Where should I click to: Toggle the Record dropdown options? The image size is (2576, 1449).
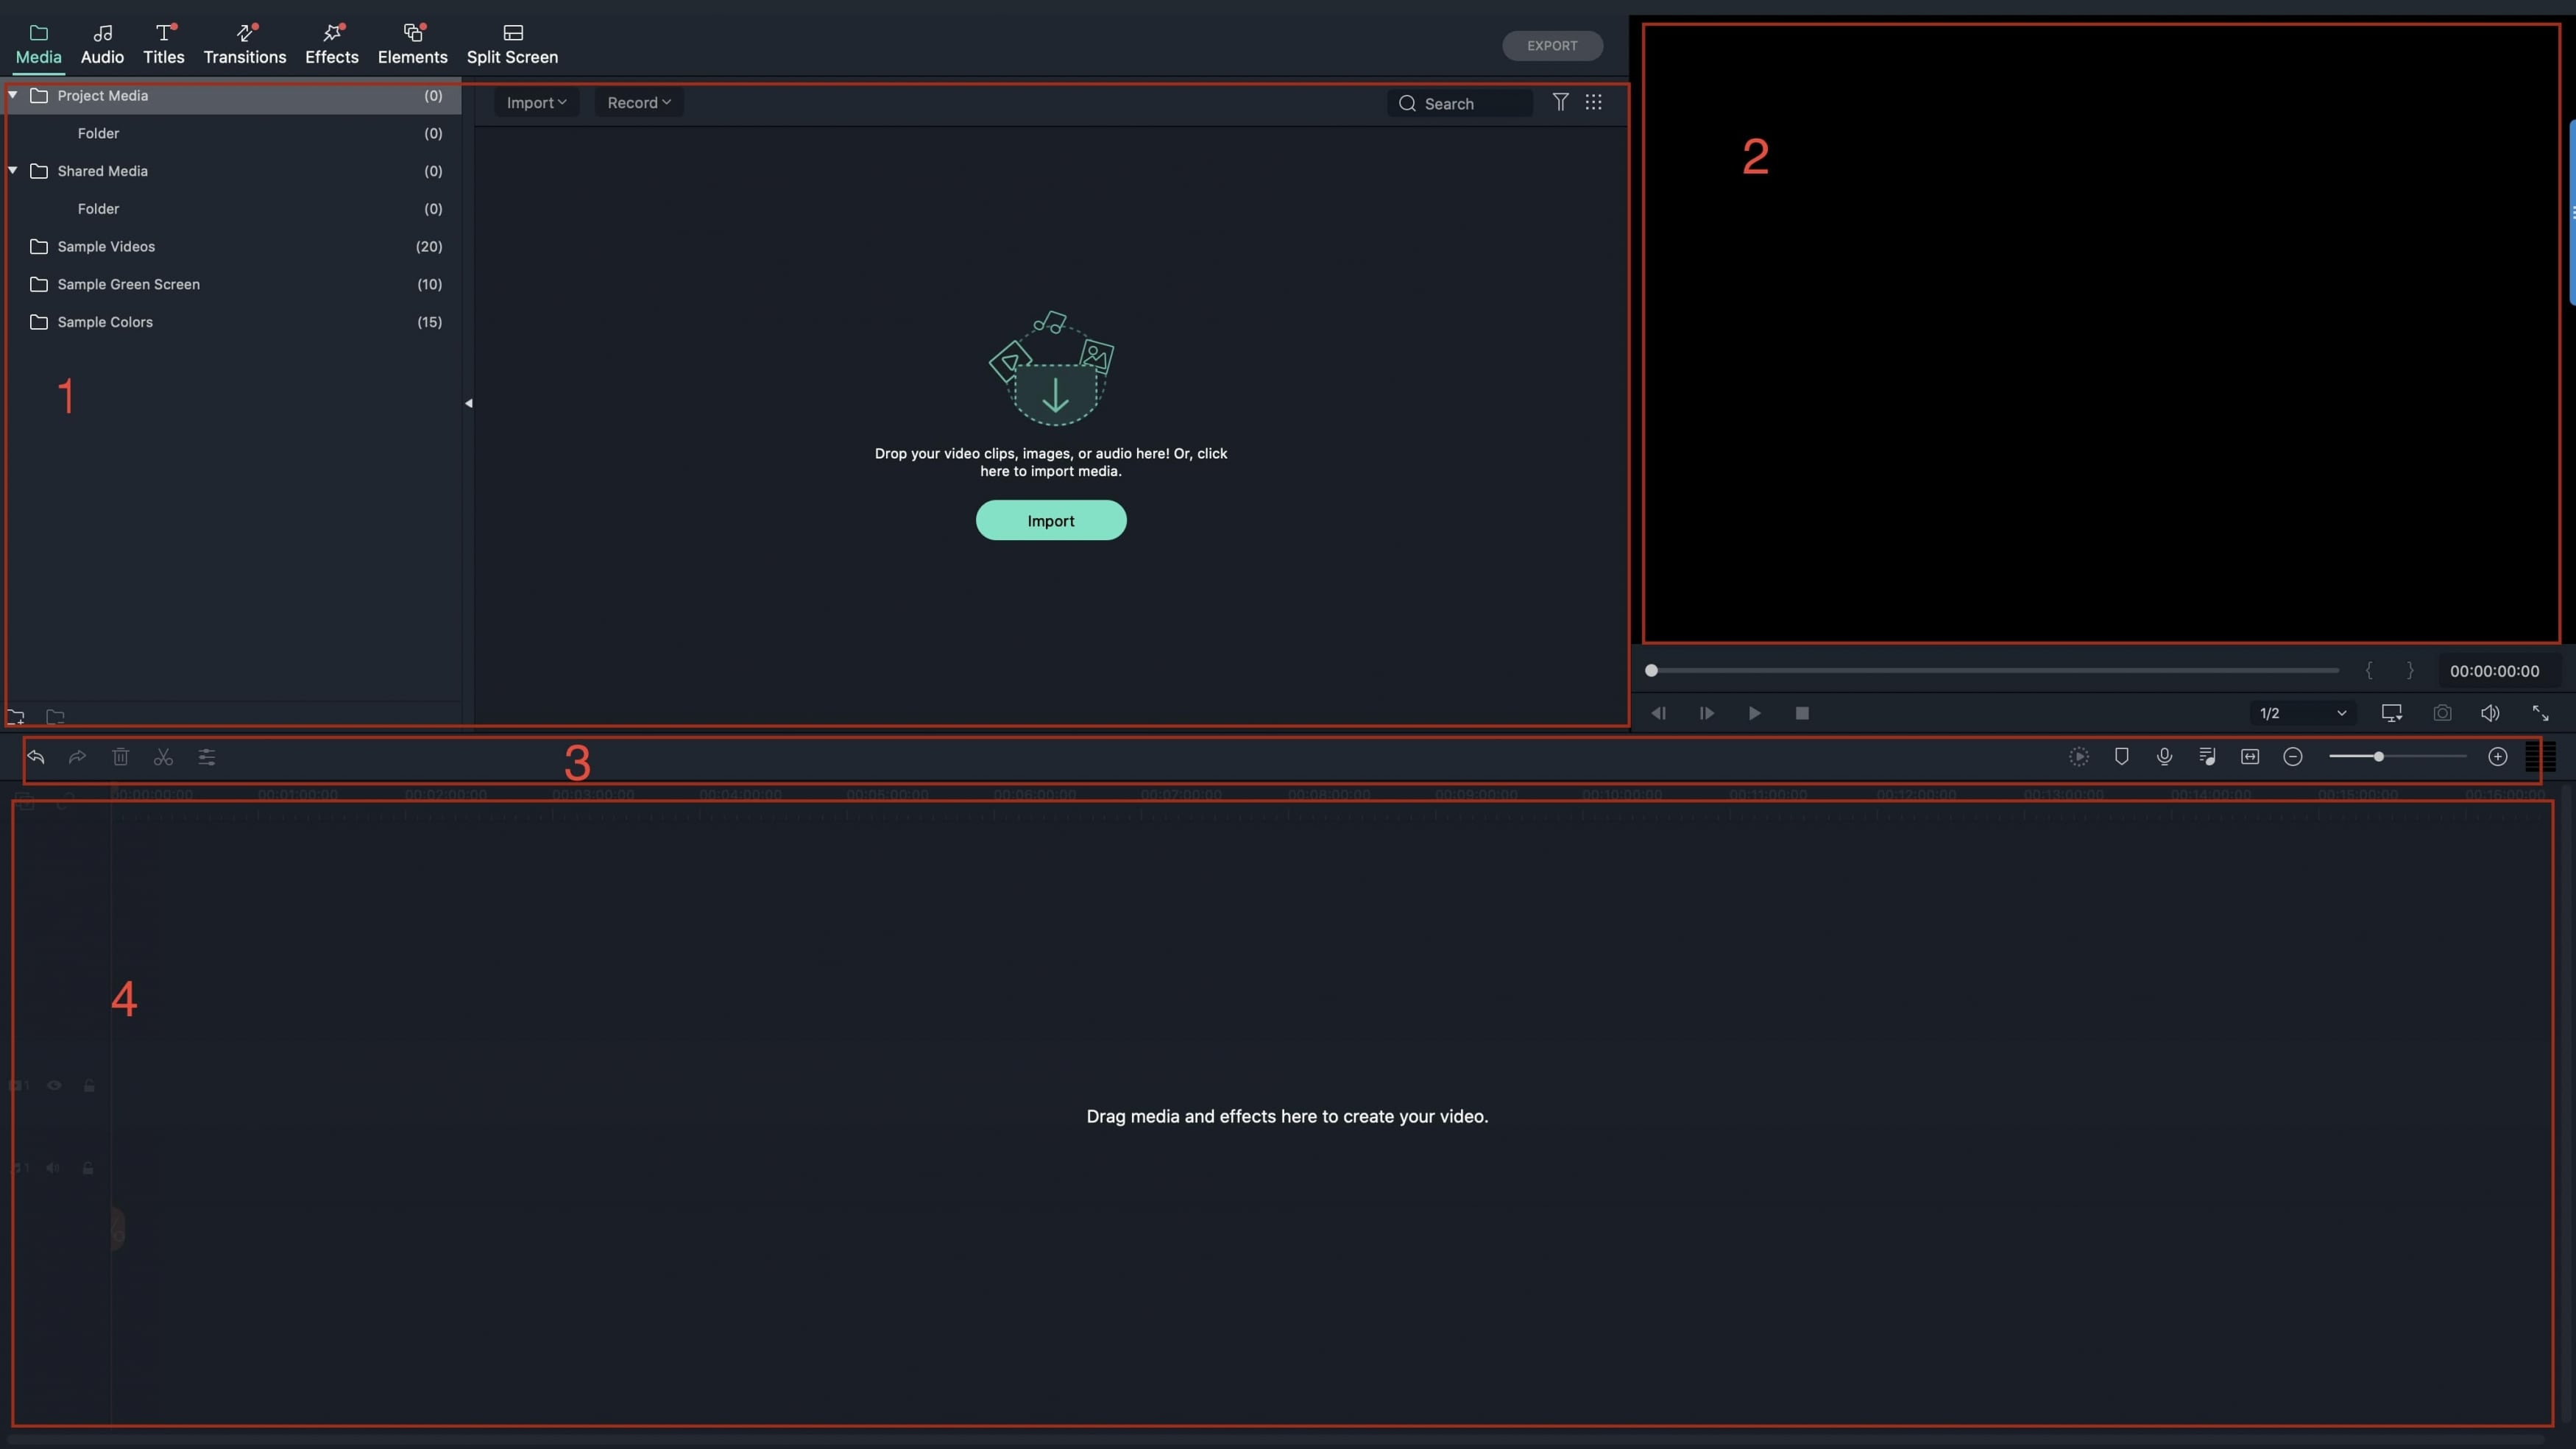(640, 102)
